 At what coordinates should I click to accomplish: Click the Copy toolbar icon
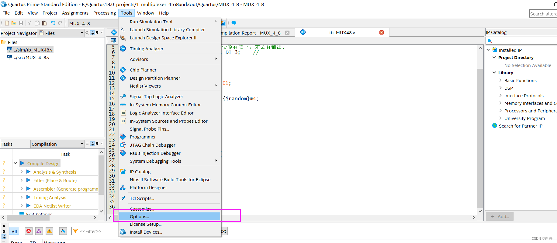37,23
